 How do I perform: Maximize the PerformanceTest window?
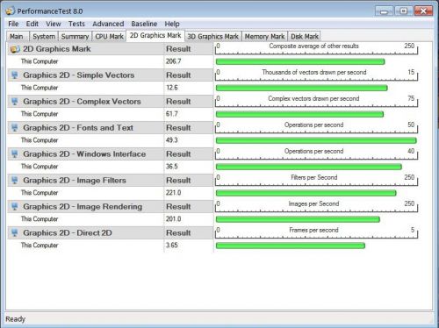404,11
